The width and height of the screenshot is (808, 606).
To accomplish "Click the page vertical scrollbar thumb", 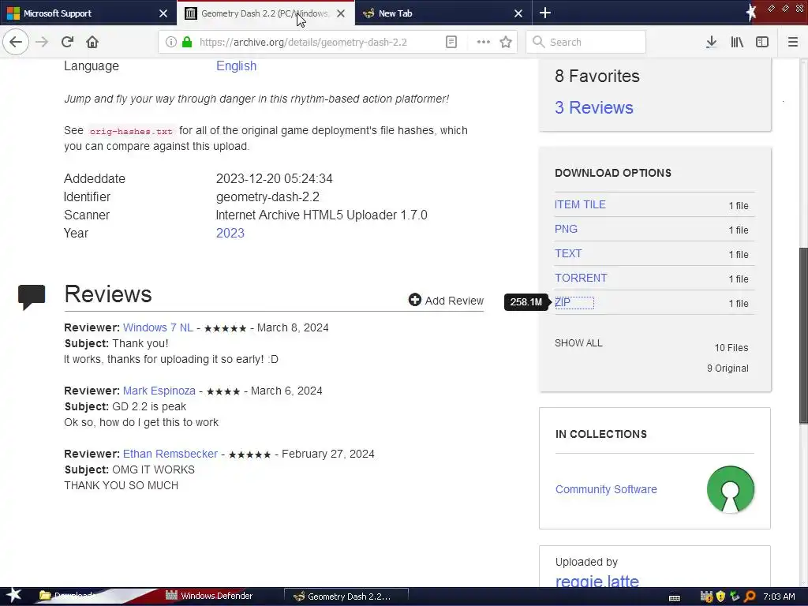I will click(803, 335).
